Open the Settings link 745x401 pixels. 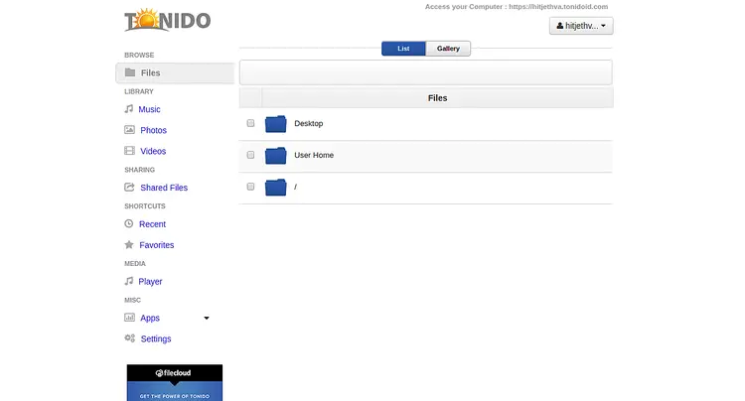[x=156, y=338]
